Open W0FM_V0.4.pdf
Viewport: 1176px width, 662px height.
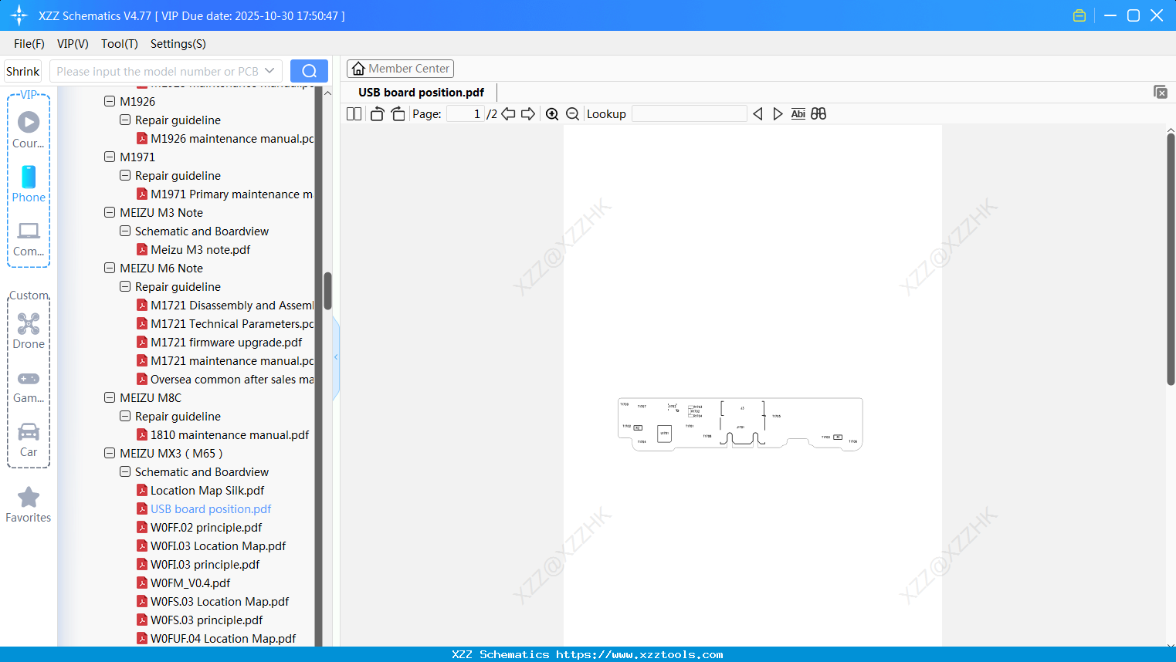pos(184,583)
